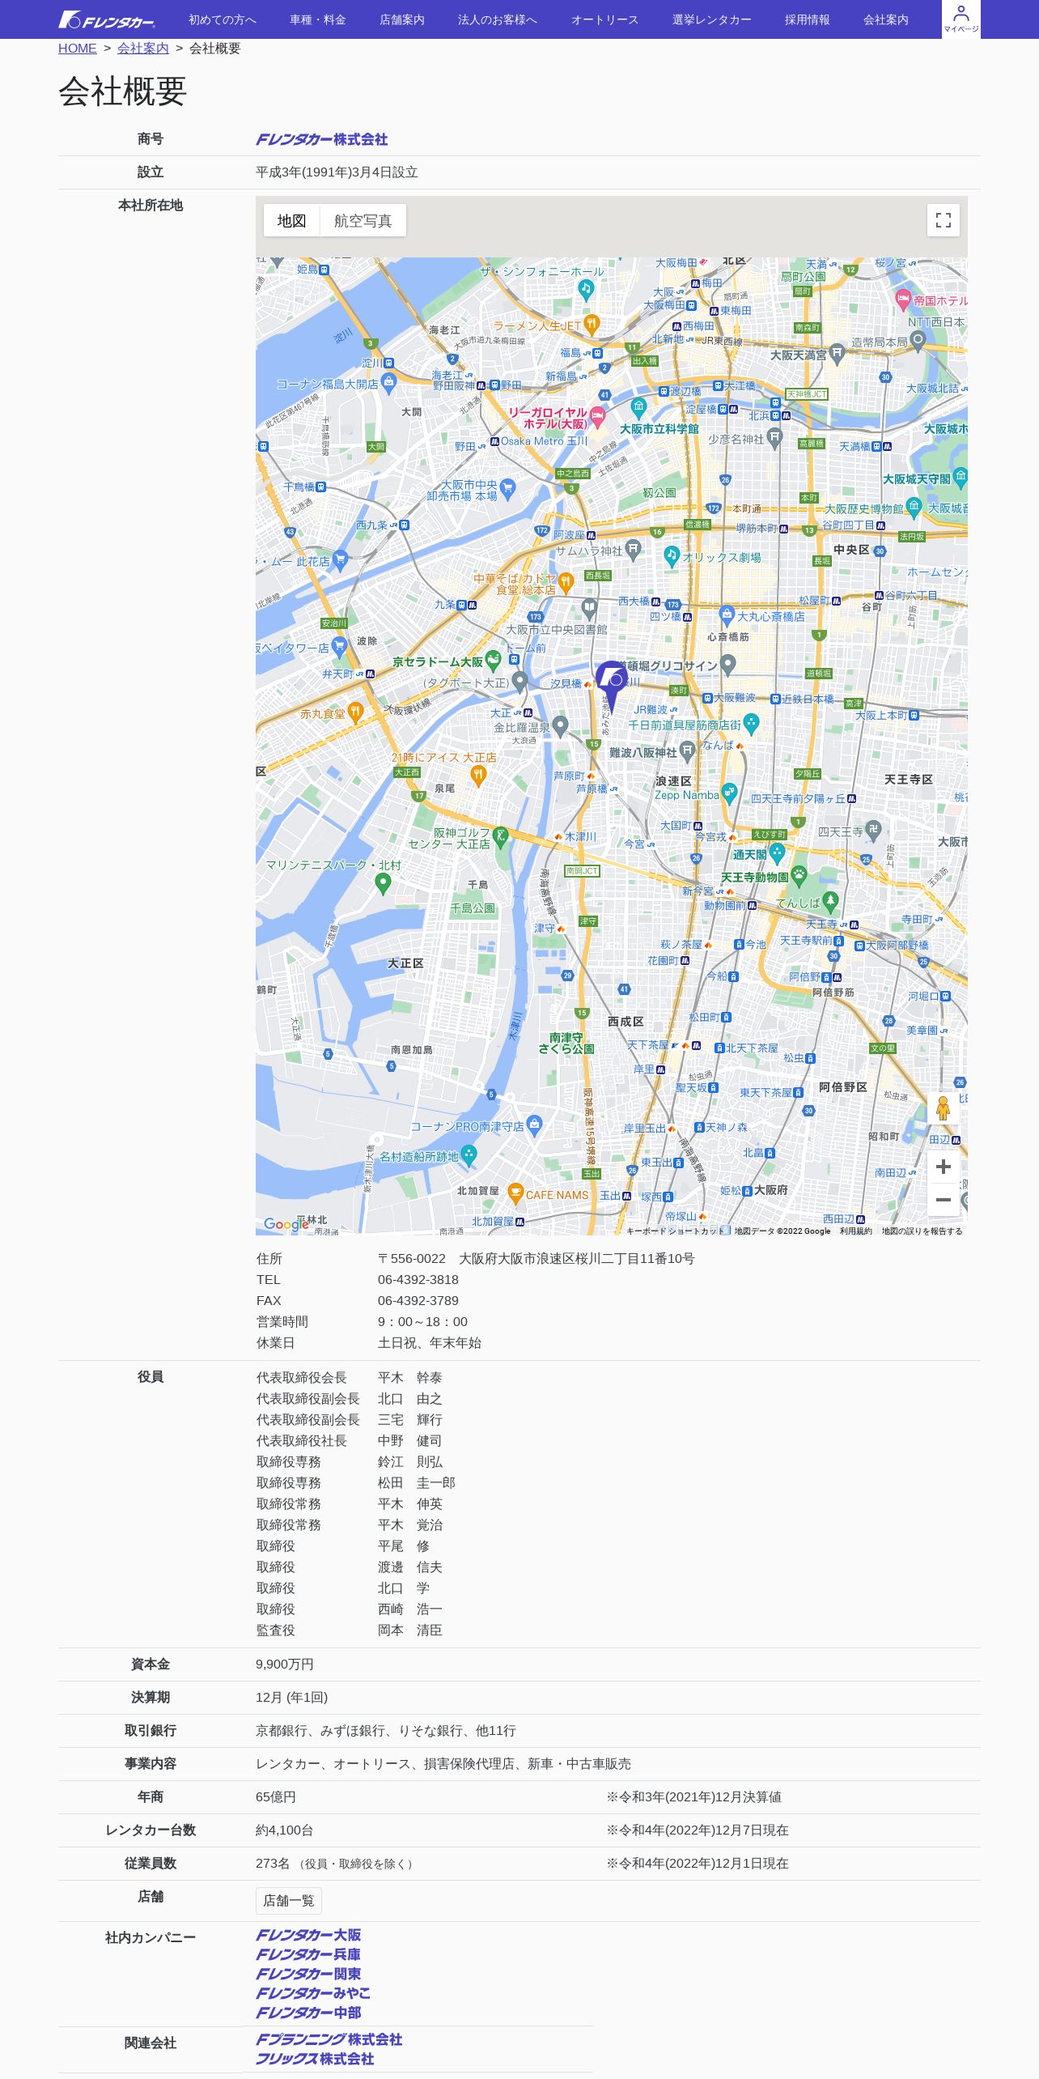Click the phone number 06-4392-3818
Screen dimensions: 1039x2079
pos(418,1280)
